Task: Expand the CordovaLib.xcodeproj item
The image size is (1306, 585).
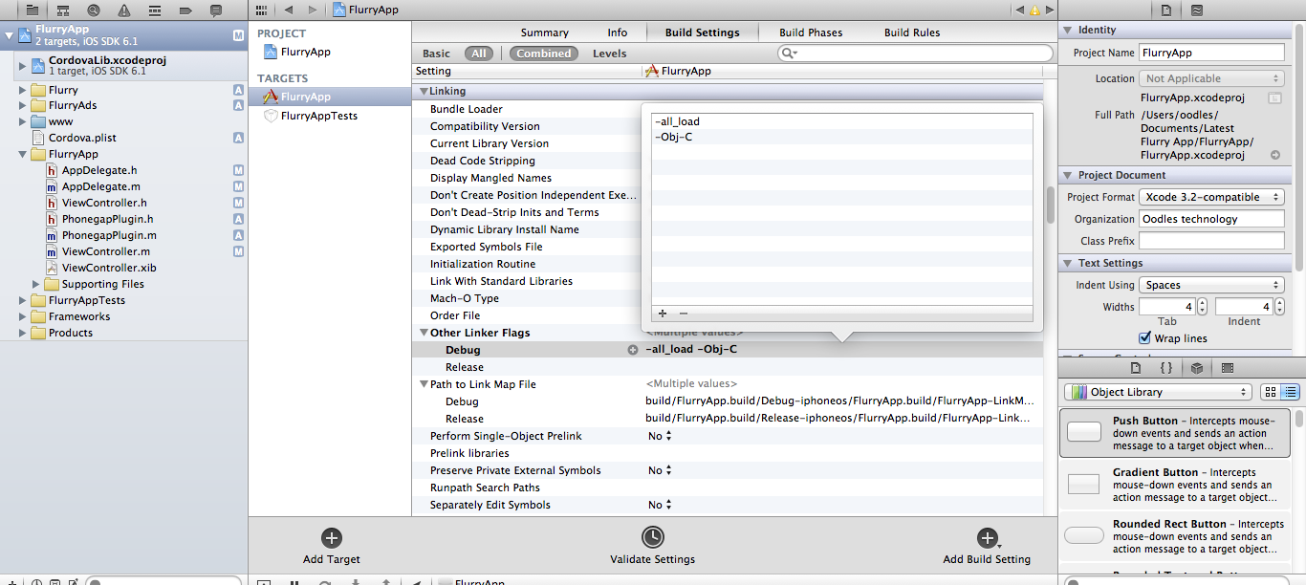Action: tap(23, 66)
